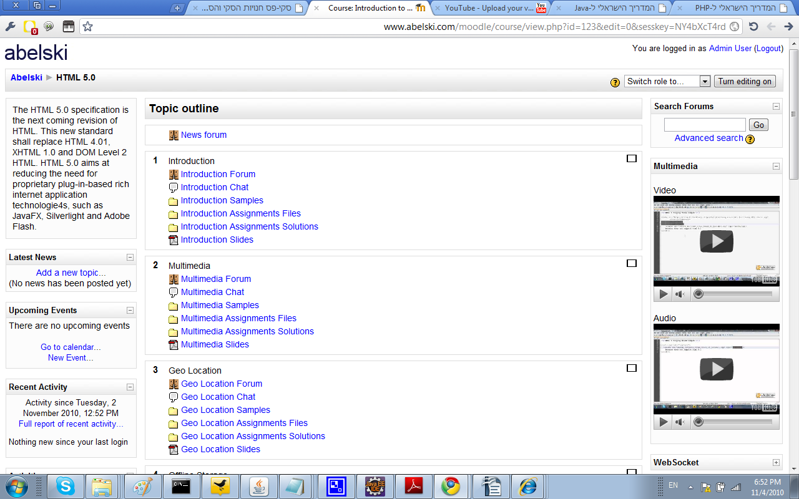
Task: Click the Multimedia Forum icon
Action: (x=174, y=279)
